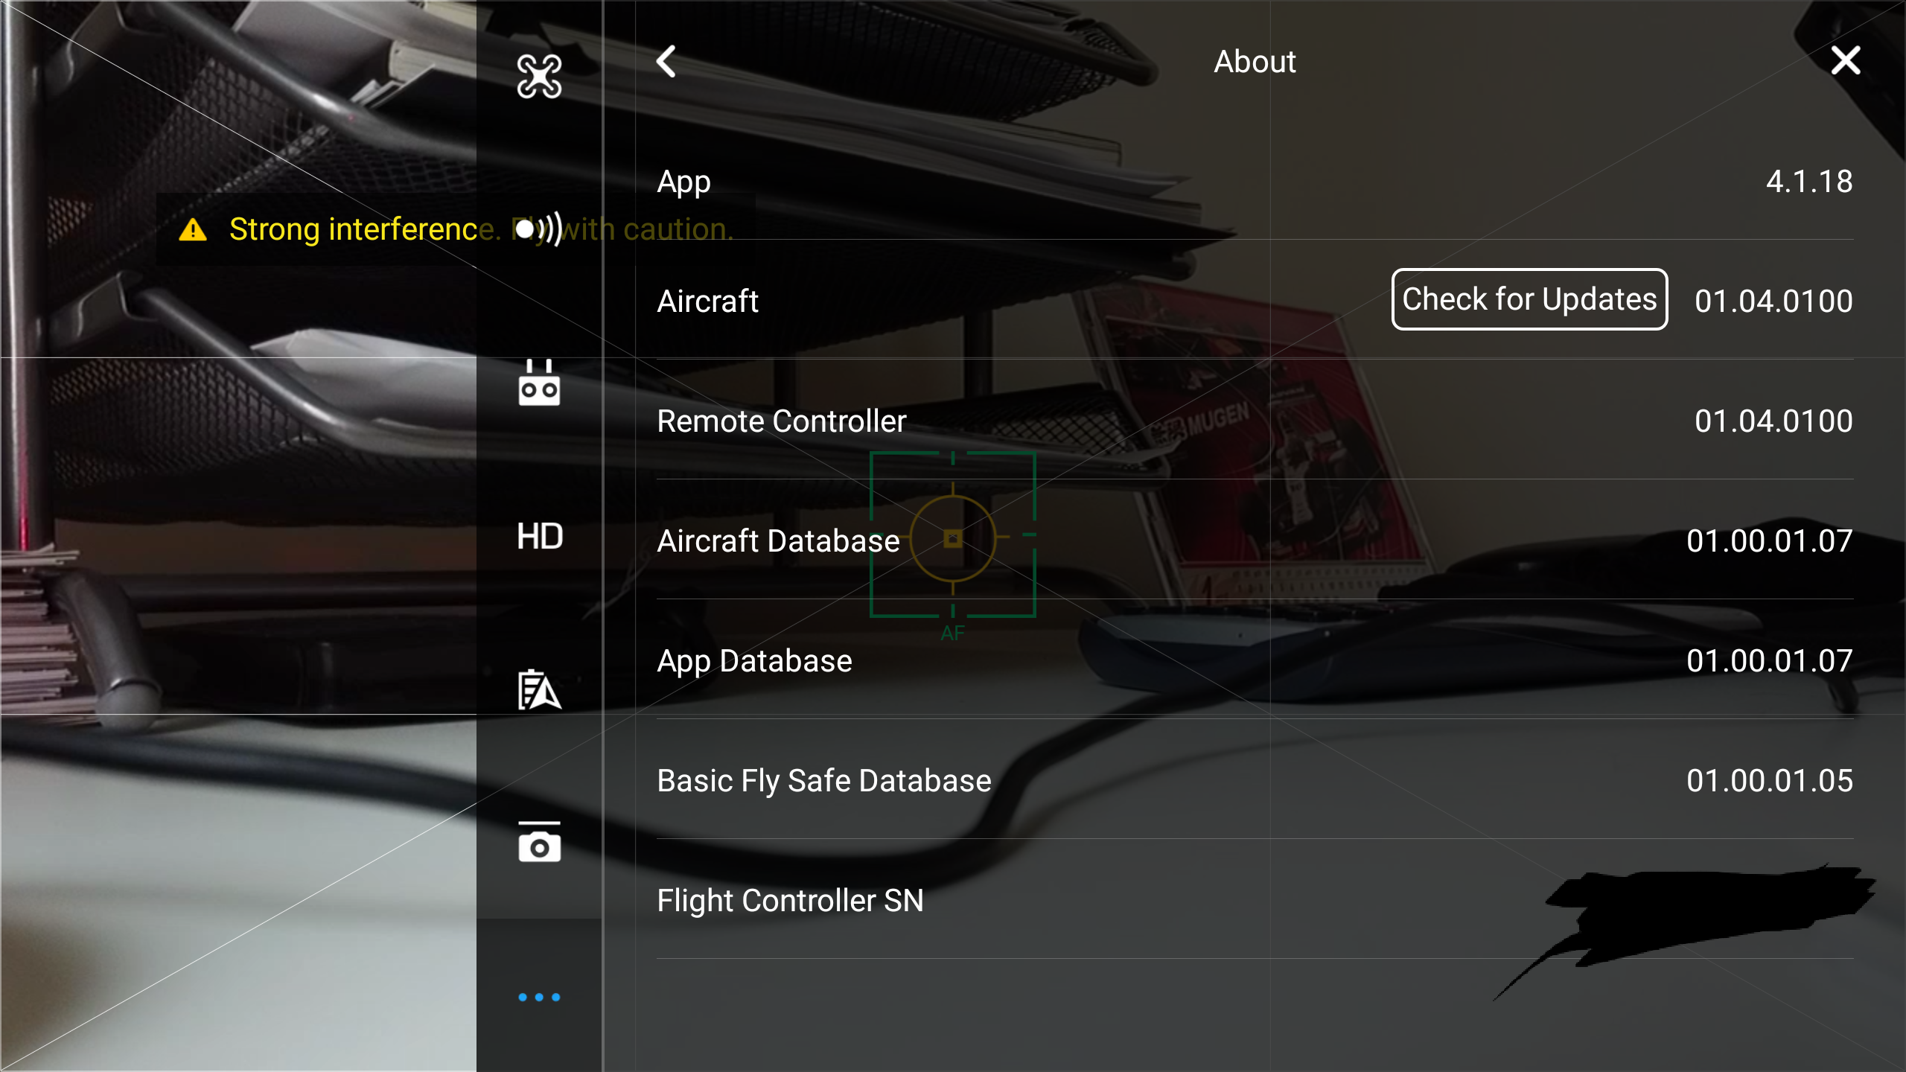
Task: Open the aircraft settings tab with the drone icon
Action: pyautogui.click(x=539, y=77)
